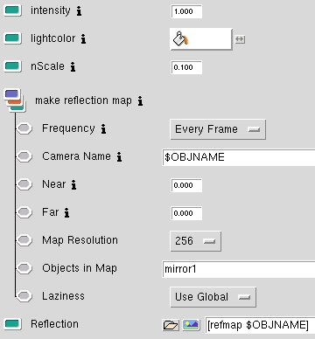This screenshot has height=339, width=315.
Task: Toggle the green intensity parameter button
Action: tap(12, 10)
